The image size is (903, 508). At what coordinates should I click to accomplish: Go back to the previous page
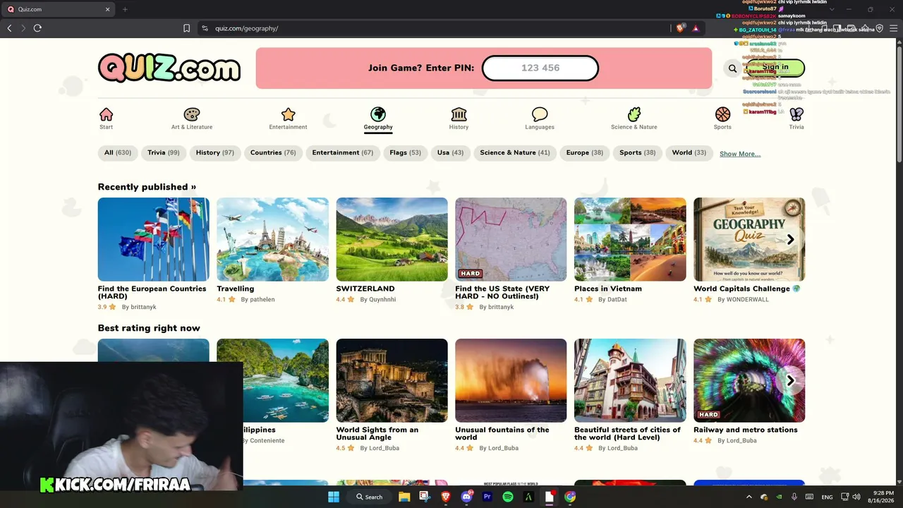[9, 28]
